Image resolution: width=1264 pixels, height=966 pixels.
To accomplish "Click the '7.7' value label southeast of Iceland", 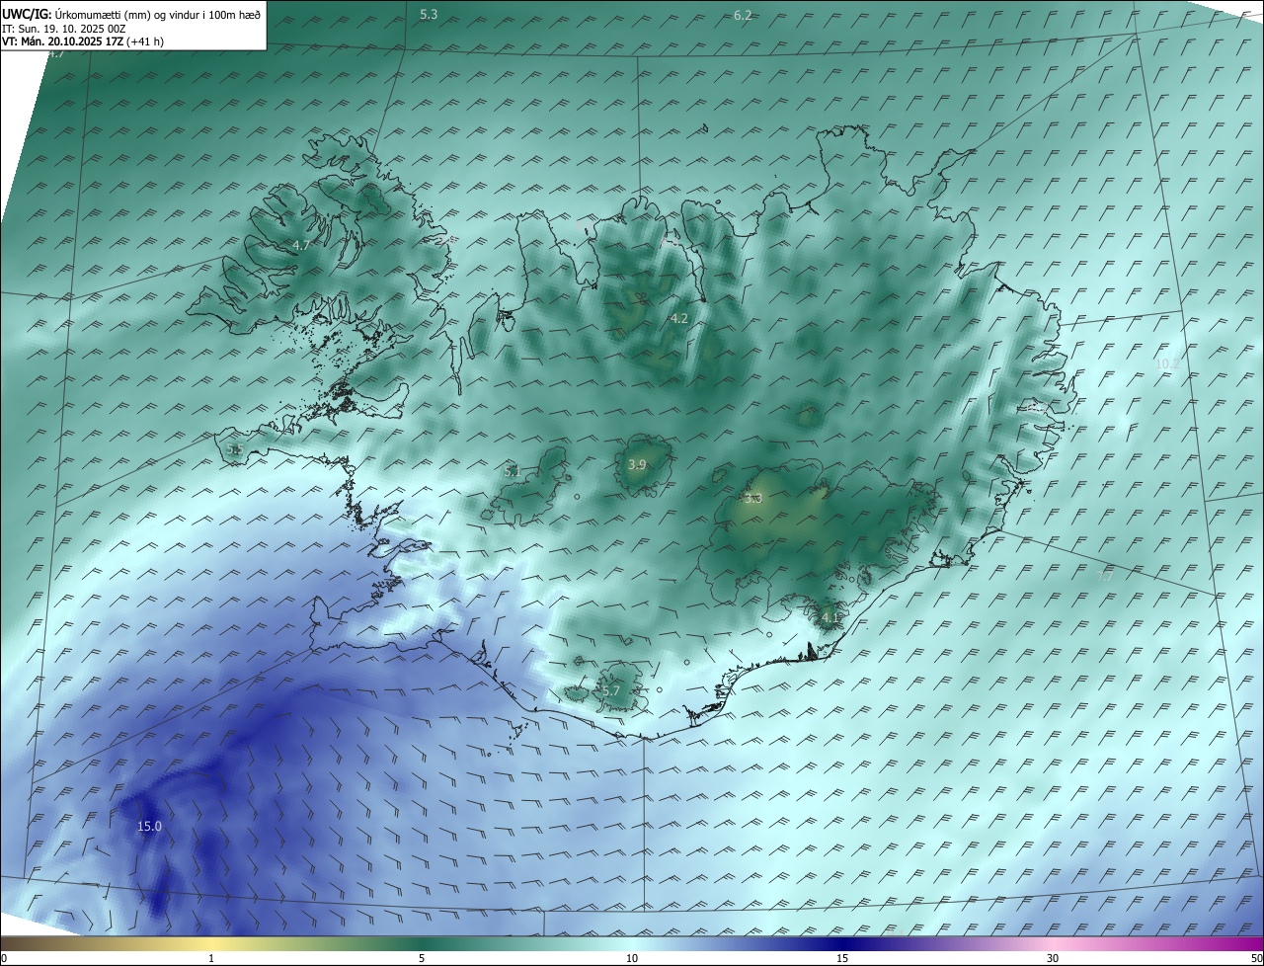I will (1106, 576).
